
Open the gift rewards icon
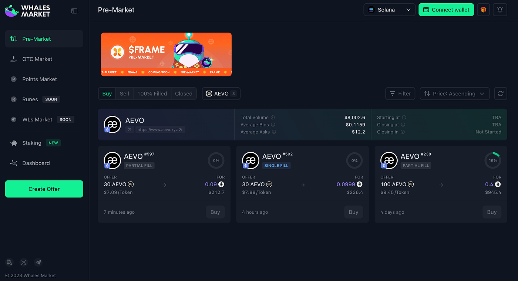(483, 10)
